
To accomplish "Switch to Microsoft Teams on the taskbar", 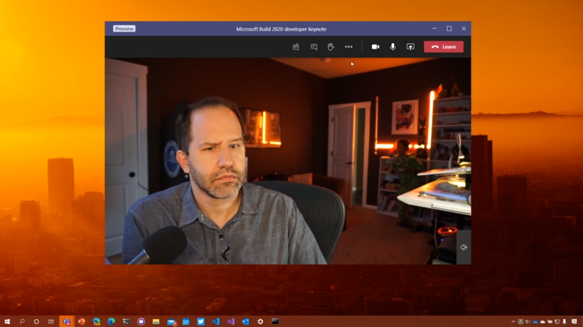I will pyautogui.click(x=66, y=322).
